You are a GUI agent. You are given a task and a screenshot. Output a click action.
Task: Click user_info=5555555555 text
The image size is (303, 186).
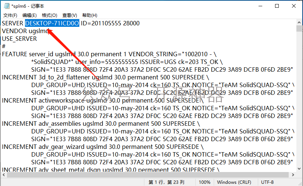click(107, 62)
